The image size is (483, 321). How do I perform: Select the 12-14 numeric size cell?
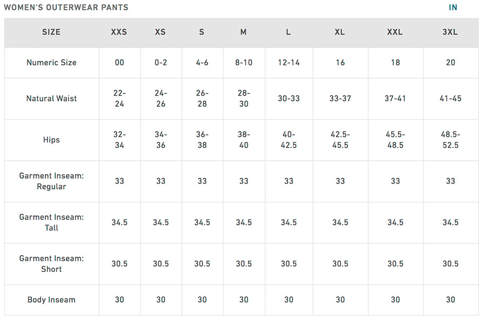[289, 63]
